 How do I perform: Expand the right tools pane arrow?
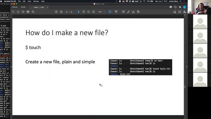click(x=187, y=67)
